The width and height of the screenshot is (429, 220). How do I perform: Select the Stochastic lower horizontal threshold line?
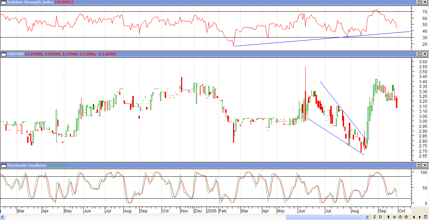[205, 198]
